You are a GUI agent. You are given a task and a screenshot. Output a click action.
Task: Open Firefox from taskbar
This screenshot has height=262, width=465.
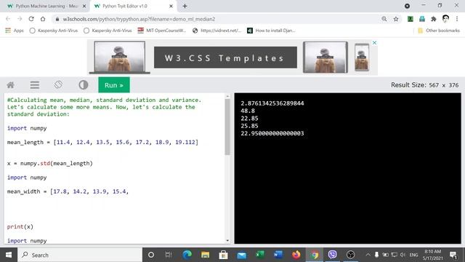point(296,255)
